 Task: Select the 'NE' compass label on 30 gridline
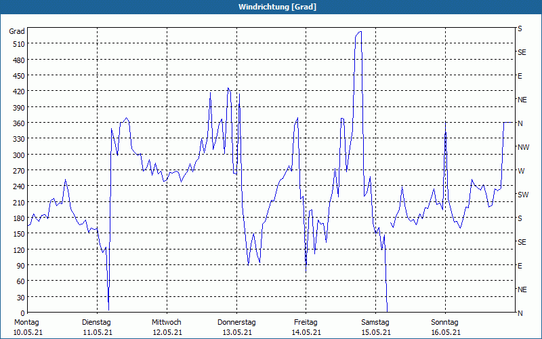click(x=522, y=290)
